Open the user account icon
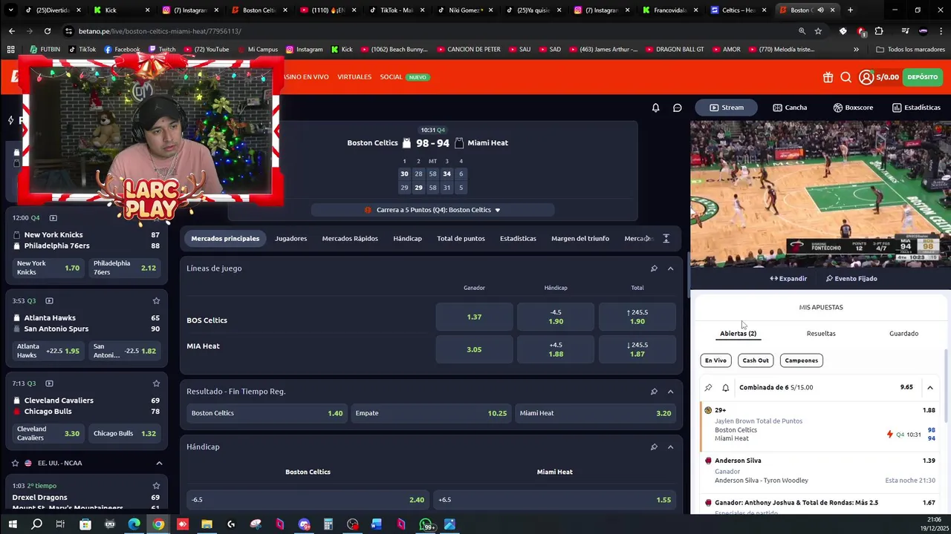The width and height of the screenshot is (951, 534). pyautogui.click(x=866, y=77)
